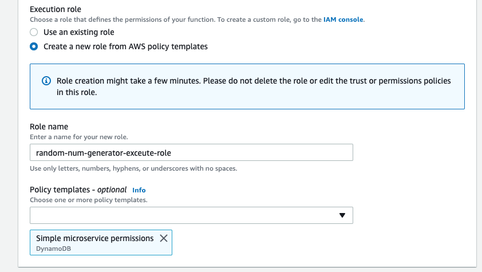Click the "Choose one or more policy templates" hint
The height and width of the screenshot is (272, 482).
pyautogui.click(x=88, y=200)
